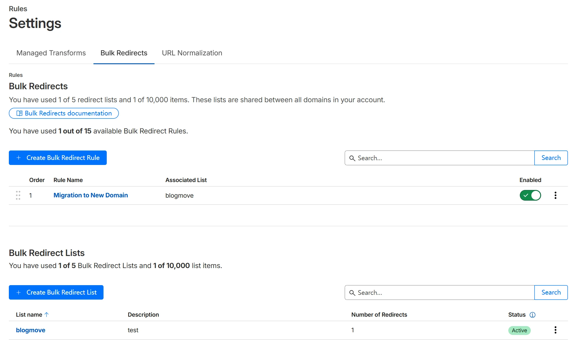Focus the rules search input field
The height and width of the screenshot is (352, 580).
(442, 158)
